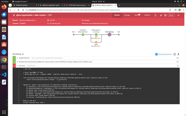186x116 pixels.
Task: Open the Activities overview
Action: (x=5, y=1)
